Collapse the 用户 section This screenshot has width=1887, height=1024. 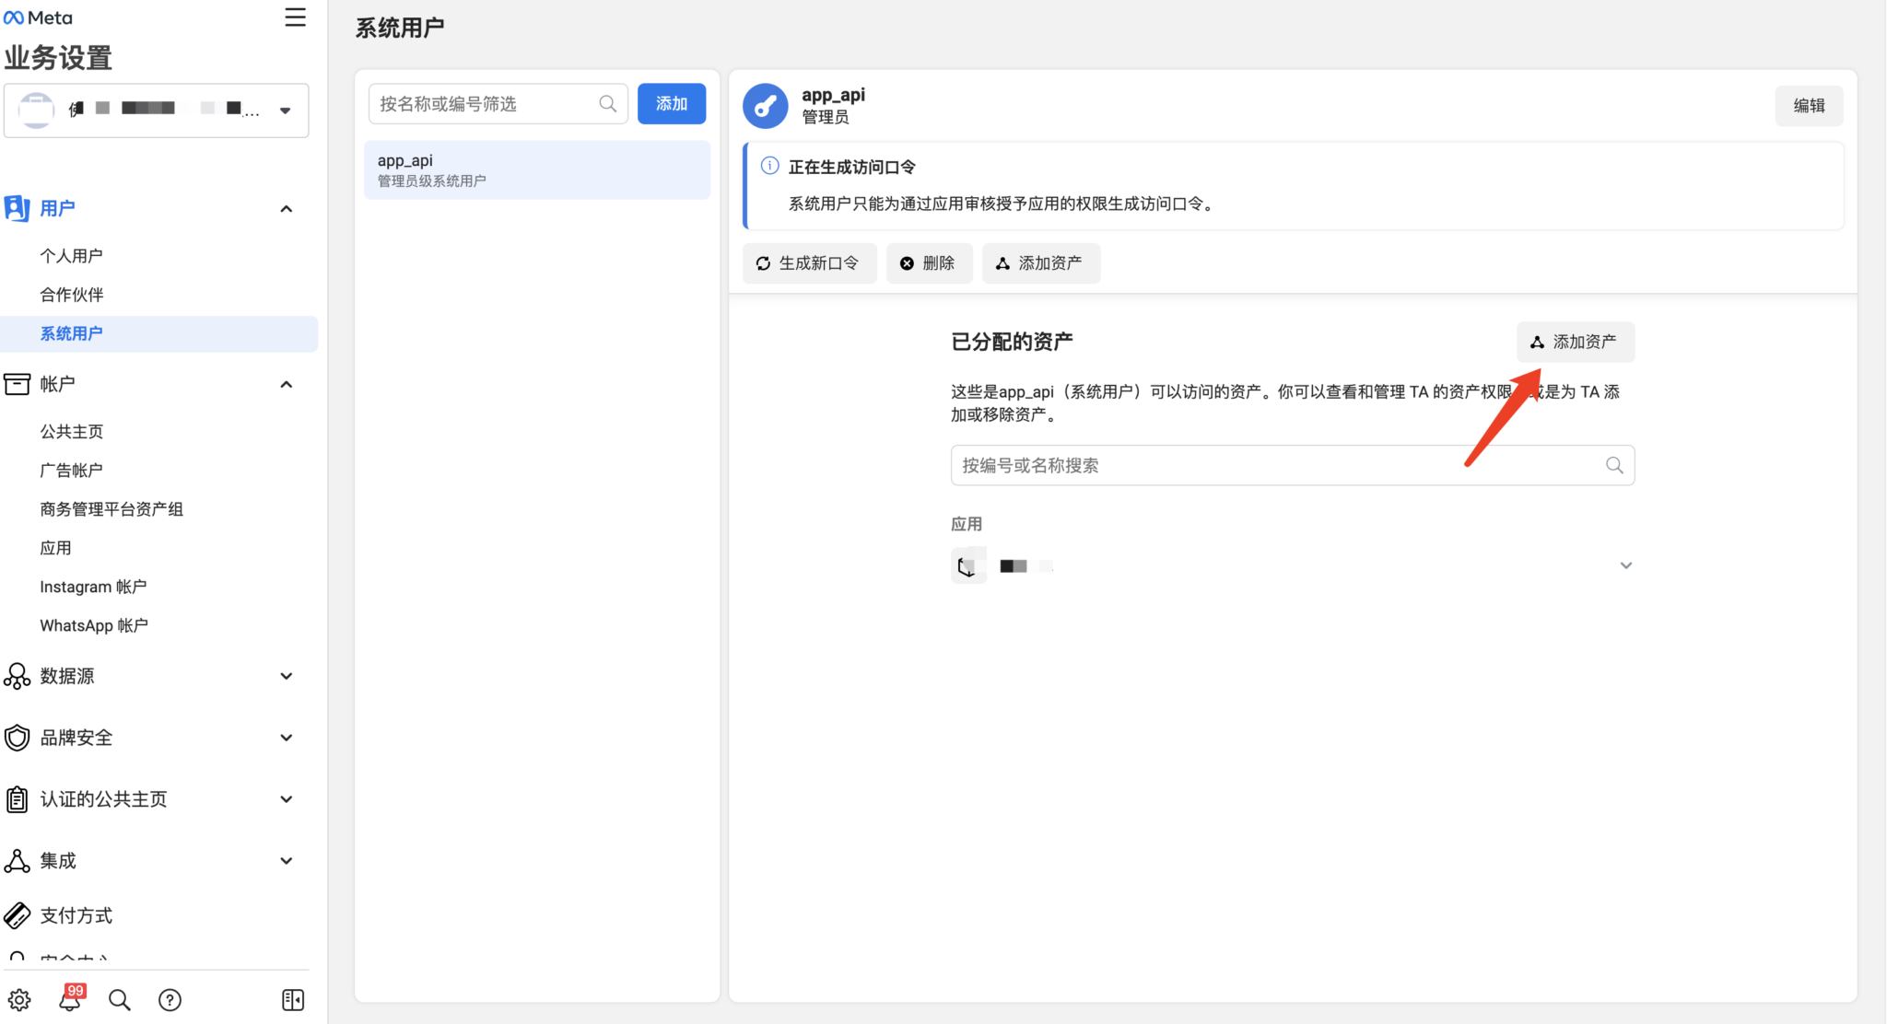(x=287, y=209)
